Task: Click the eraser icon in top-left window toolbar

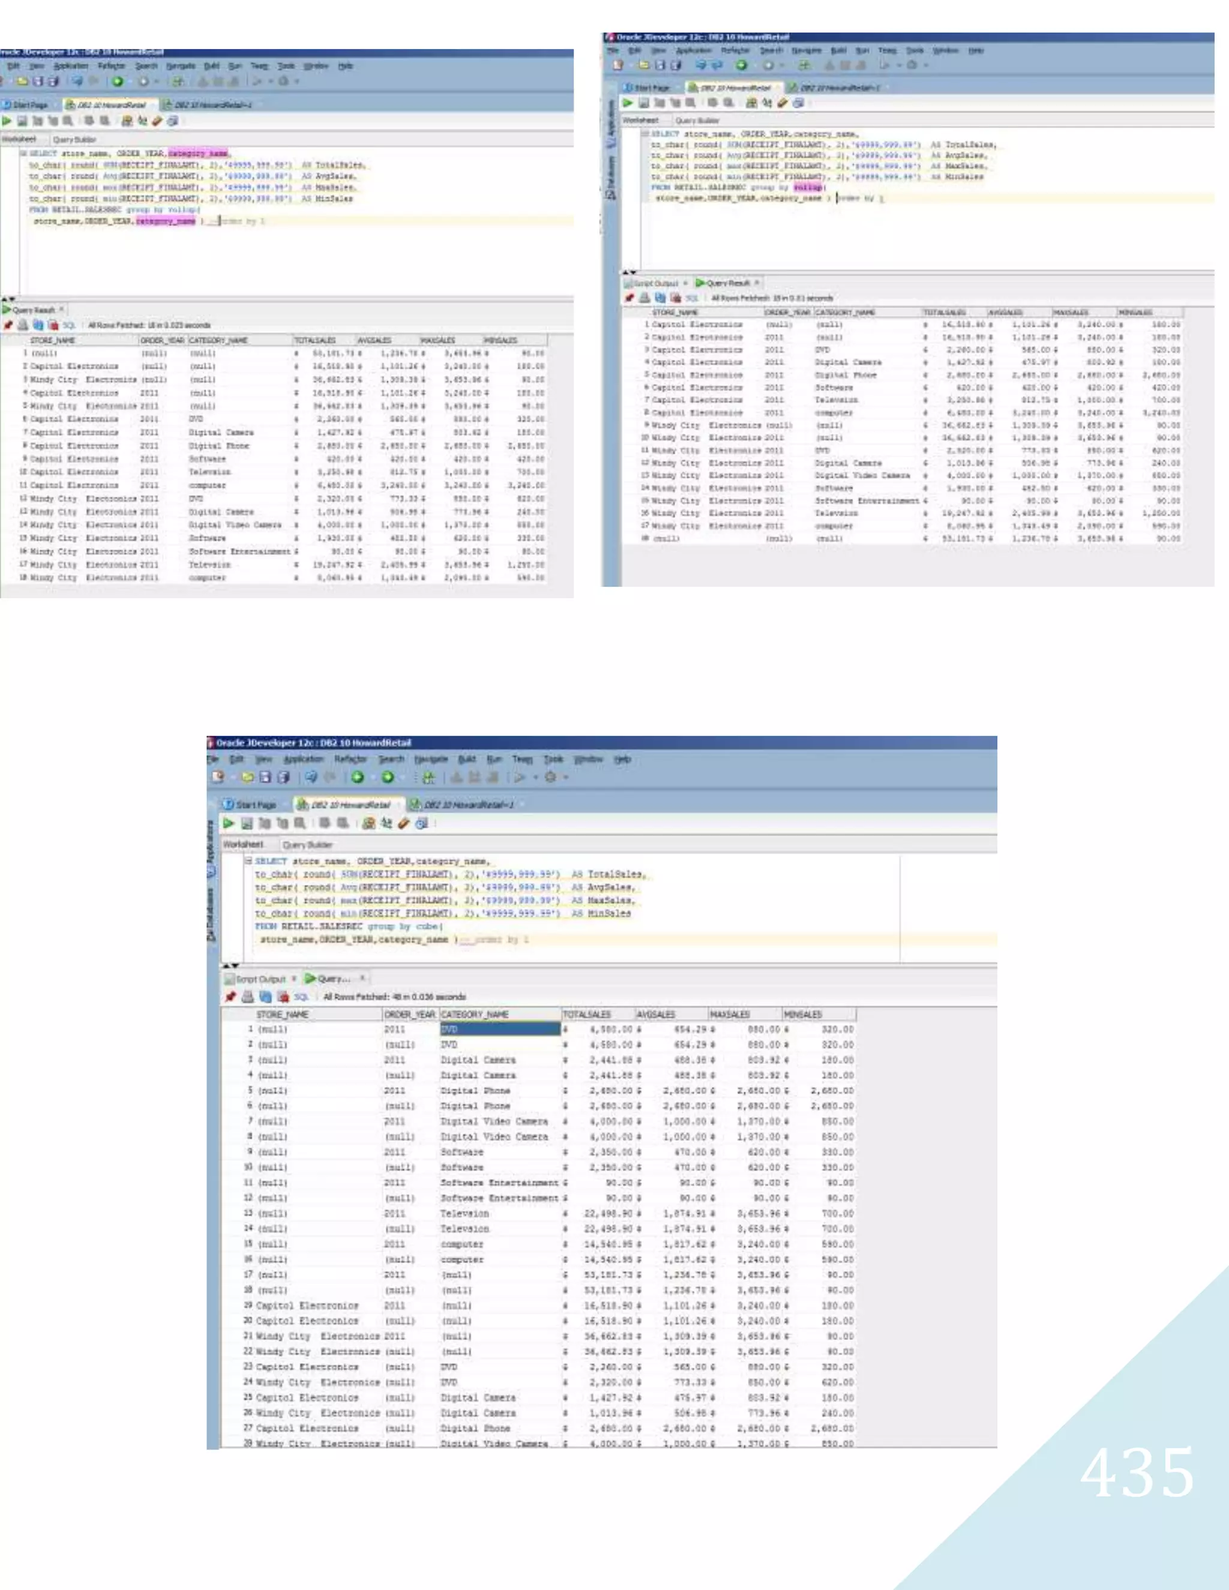Action: pyautogui.click(x=157, y=121)
